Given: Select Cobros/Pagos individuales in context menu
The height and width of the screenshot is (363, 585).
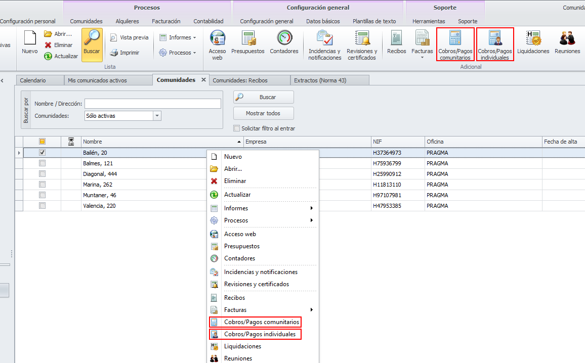Looking at the screenshot, I should coord(260,334).
